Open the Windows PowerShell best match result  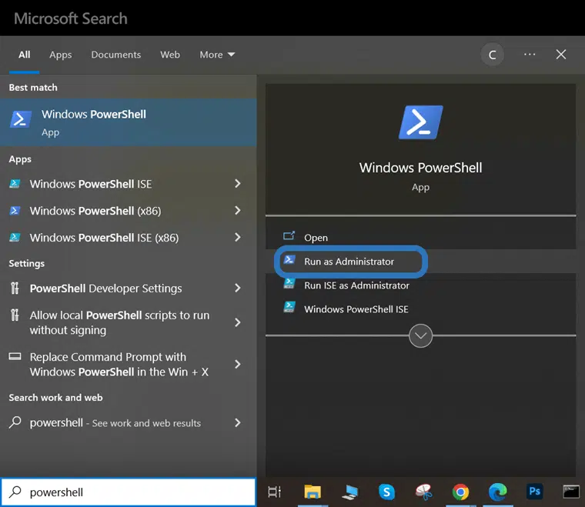[128, 122]
